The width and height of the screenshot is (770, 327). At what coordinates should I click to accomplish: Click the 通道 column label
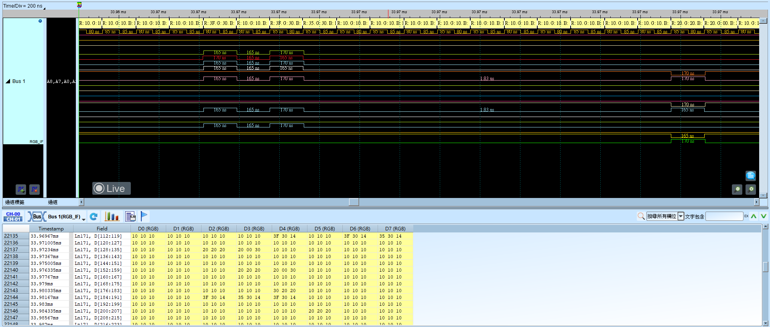point(53,202)
